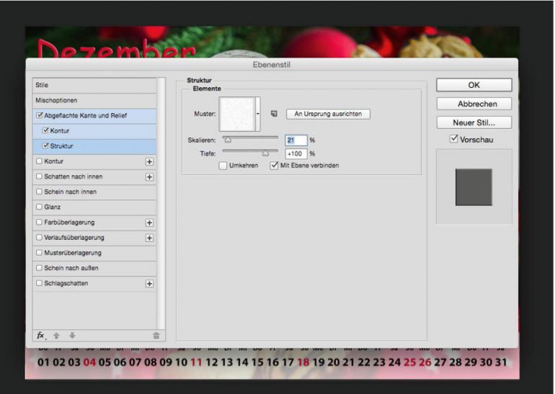Select the Stile list entry

(x=94, y=85)
